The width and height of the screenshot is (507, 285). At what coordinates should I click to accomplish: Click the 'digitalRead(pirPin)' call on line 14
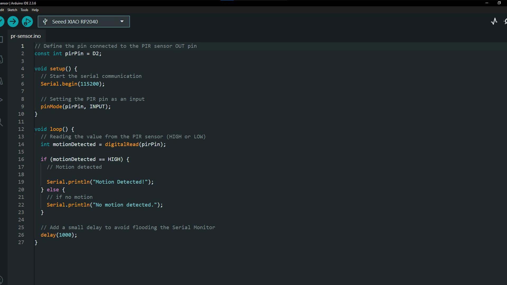[x=134, y=144]
